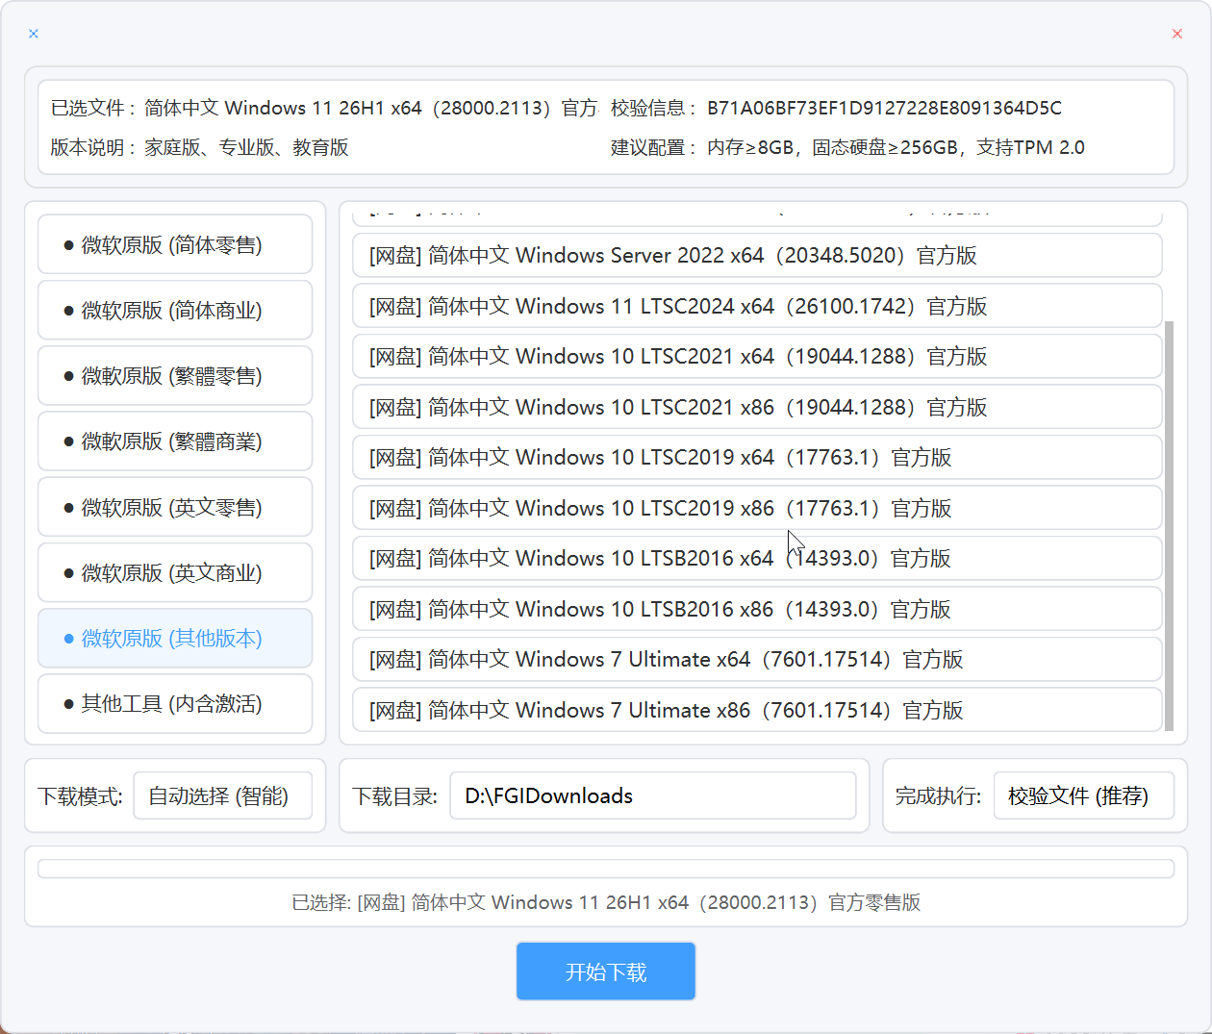This screenshot has width=1212, height=1034.
Task: Select Windows 10 LTSC2019 x64 (17763.1) entry
Action: click(x=757, y=457)
